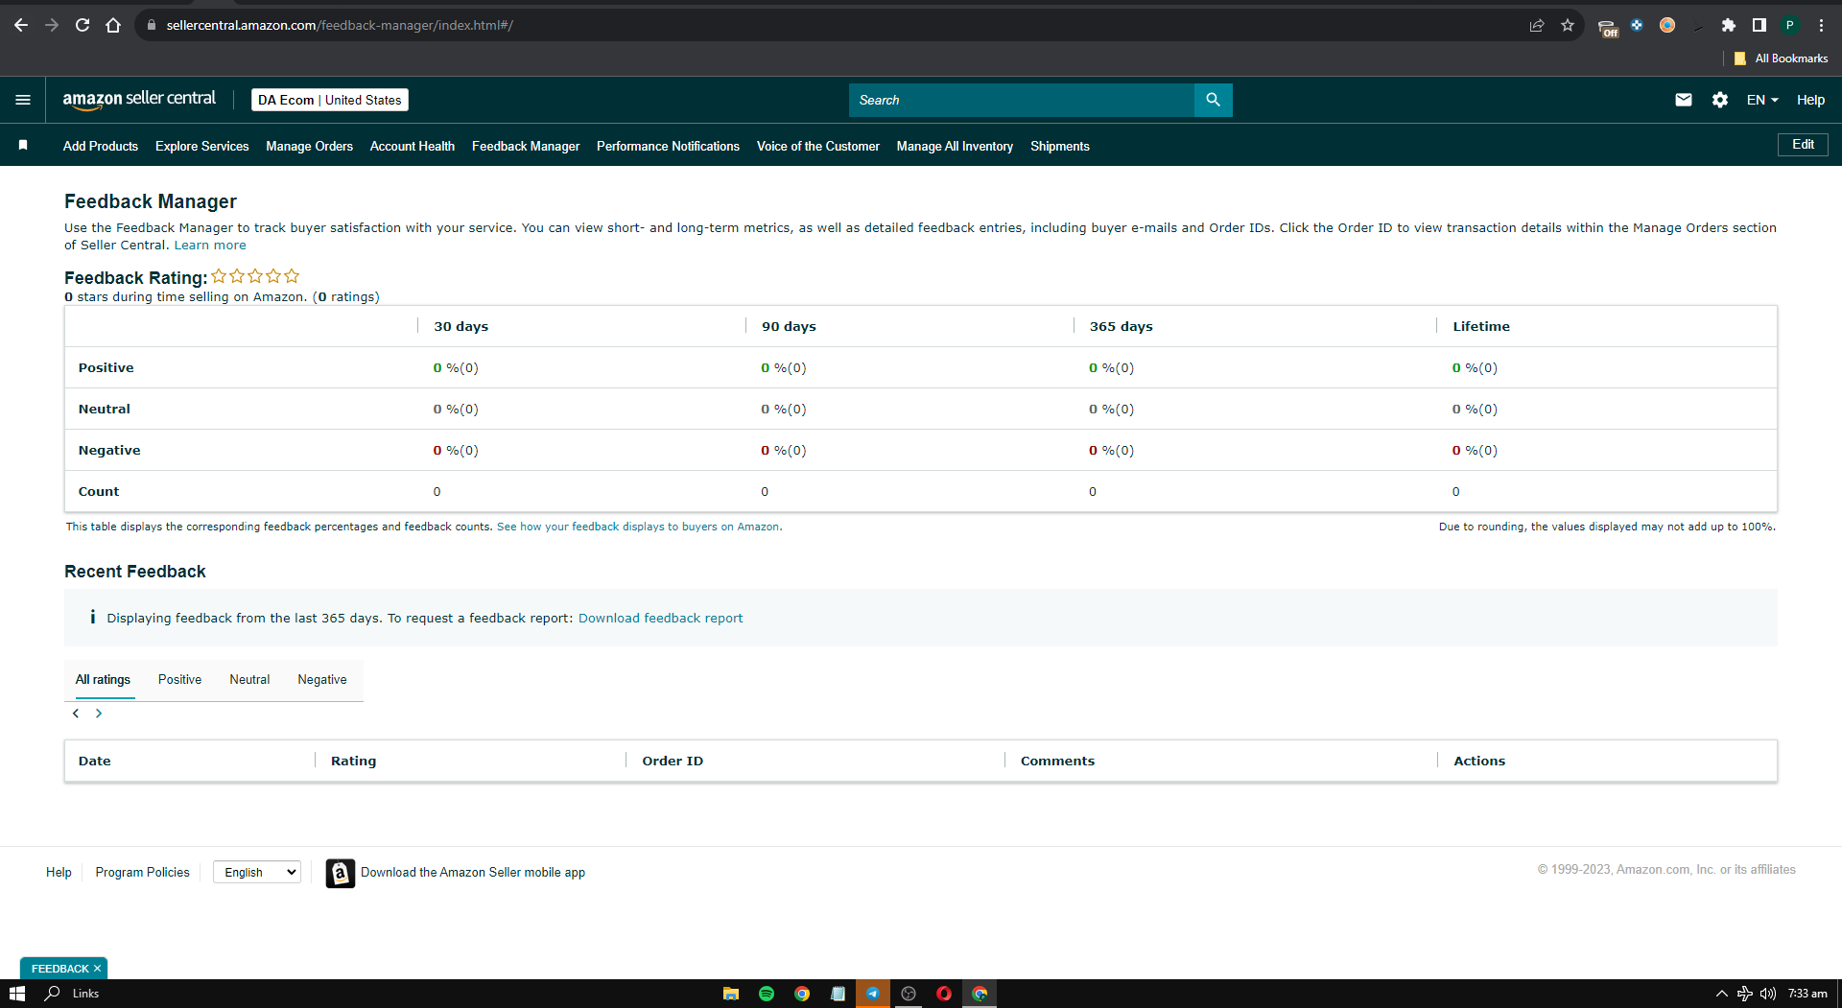Open Add Products in the navigation bar
Viewport: 1842px width, 1008px height.
coord(101,146)
